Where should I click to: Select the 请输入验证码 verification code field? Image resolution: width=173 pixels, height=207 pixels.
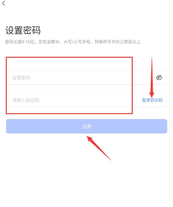pyautogui.click(x=74, y=100)
